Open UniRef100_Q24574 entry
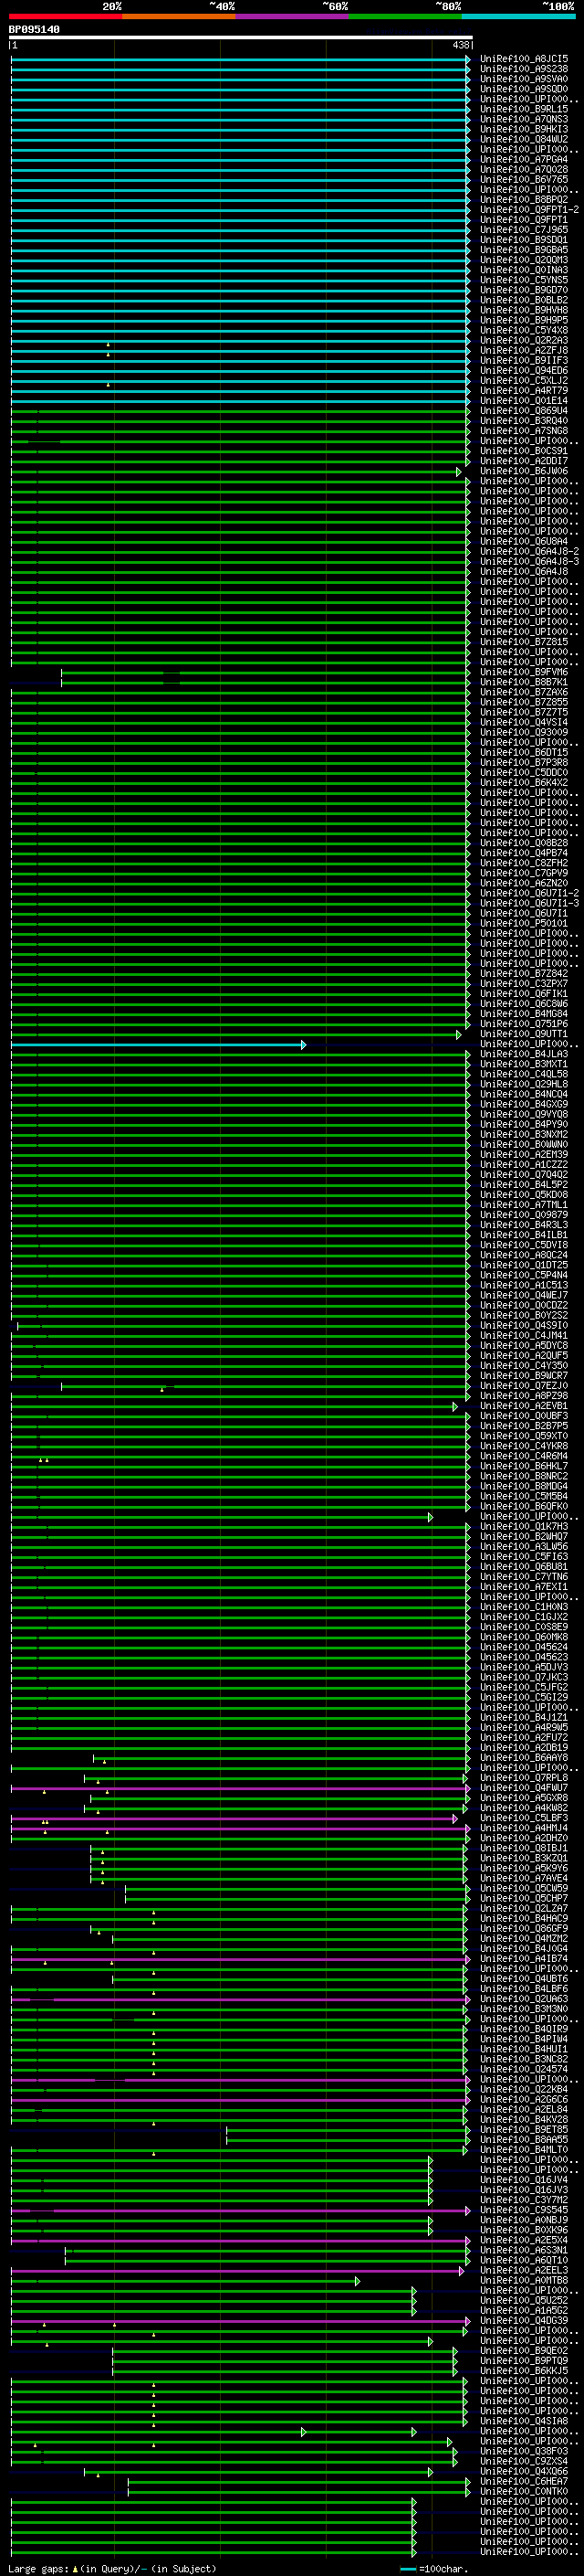The width and height of the screenshot is (584, 2576). coord(524,2069)
